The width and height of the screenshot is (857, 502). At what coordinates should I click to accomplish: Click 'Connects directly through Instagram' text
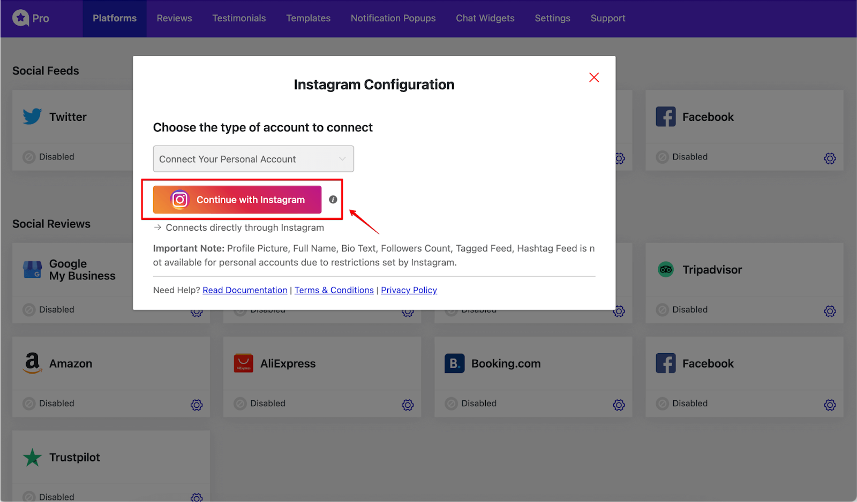pos(245,227)
